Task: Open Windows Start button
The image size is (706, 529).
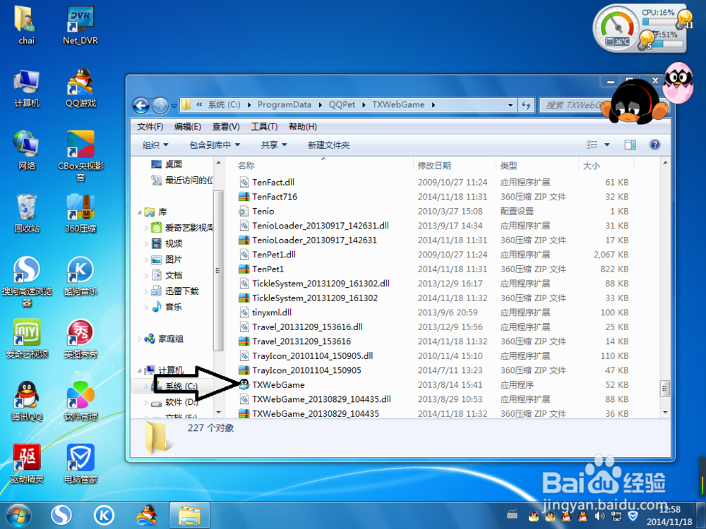Action: point(18,515)
